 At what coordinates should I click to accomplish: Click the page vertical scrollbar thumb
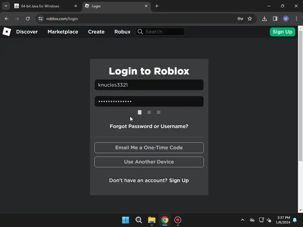(x=300, y=95)
